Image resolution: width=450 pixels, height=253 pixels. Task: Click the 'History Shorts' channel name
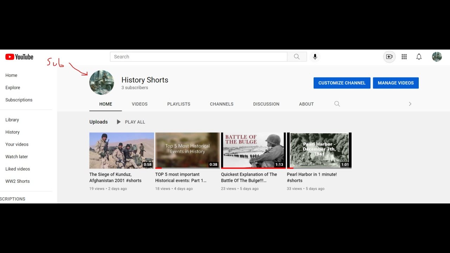pos(145,80)
